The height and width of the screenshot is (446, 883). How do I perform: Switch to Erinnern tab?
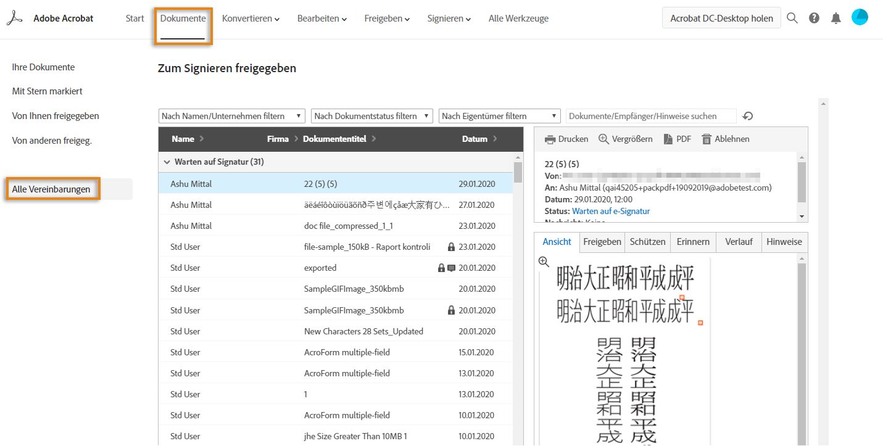(x=693, y=242)
